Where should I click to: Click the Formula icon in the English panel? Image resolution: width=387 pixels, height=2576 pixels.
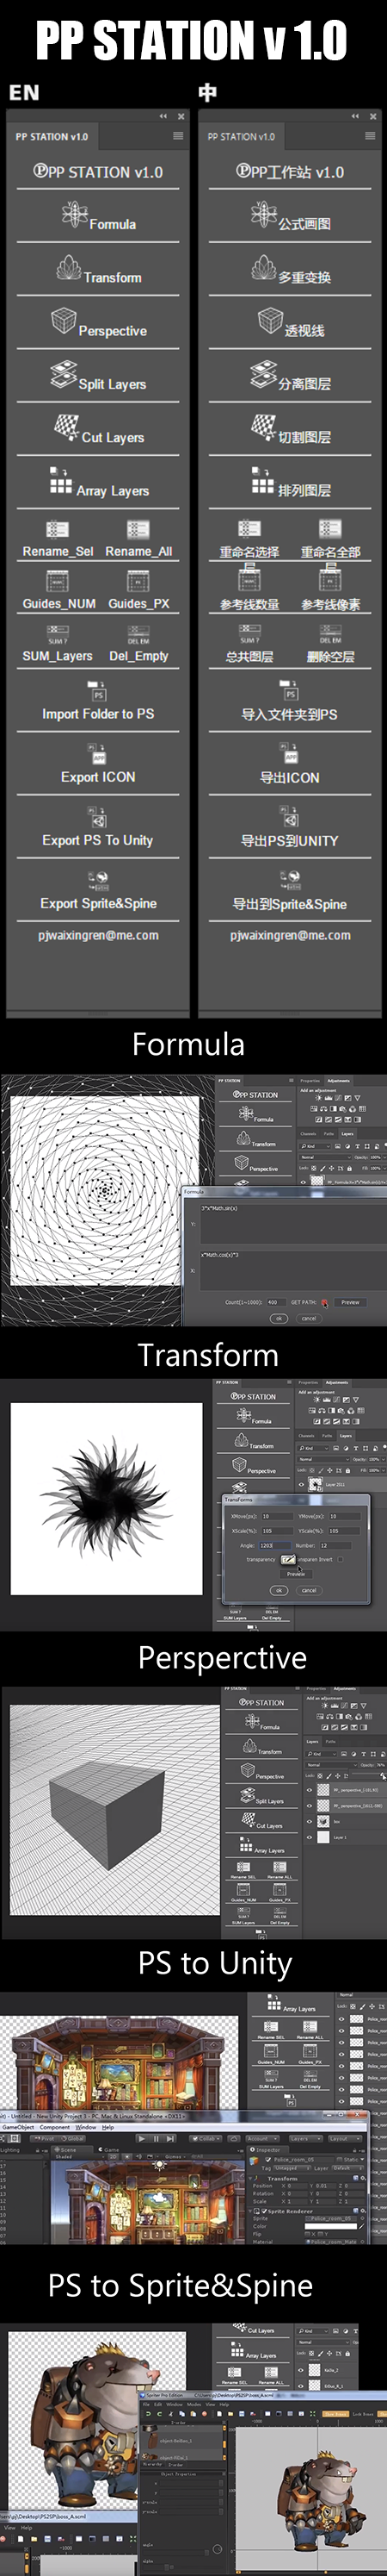click(x=75, y=213)
